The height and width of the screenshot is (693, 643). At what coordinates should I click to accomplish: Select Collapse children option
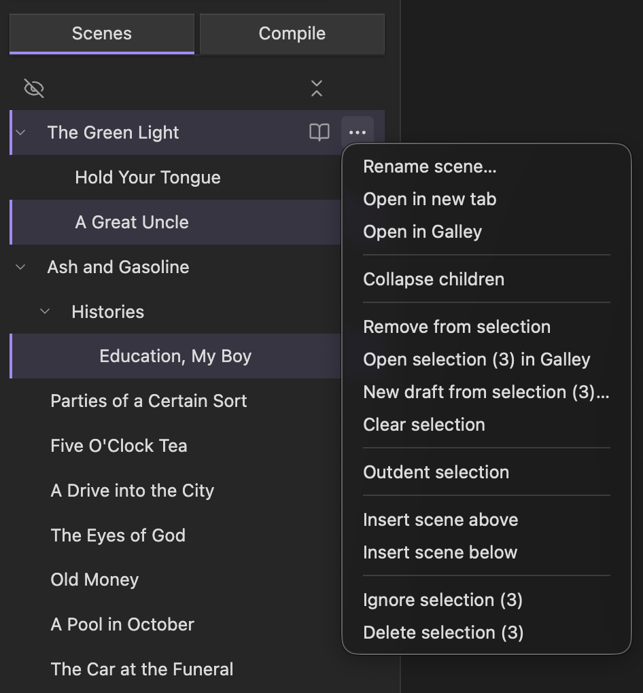pos(487,279)
